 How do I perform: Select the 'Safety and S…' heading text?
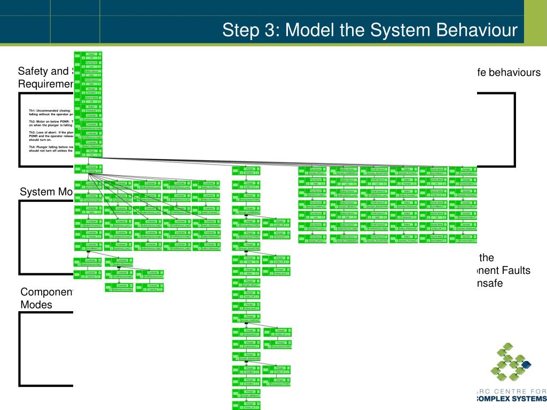45,77
